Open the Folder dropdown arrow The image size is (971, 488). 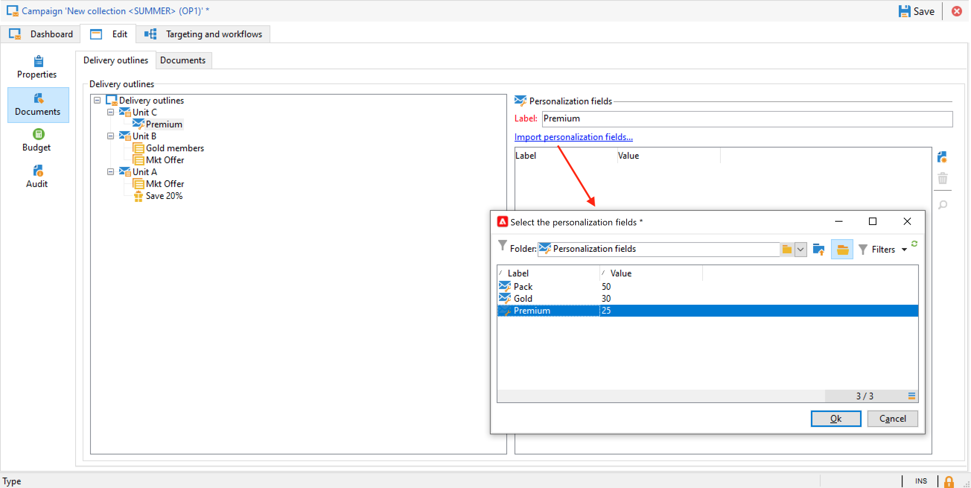click(800, 249)
